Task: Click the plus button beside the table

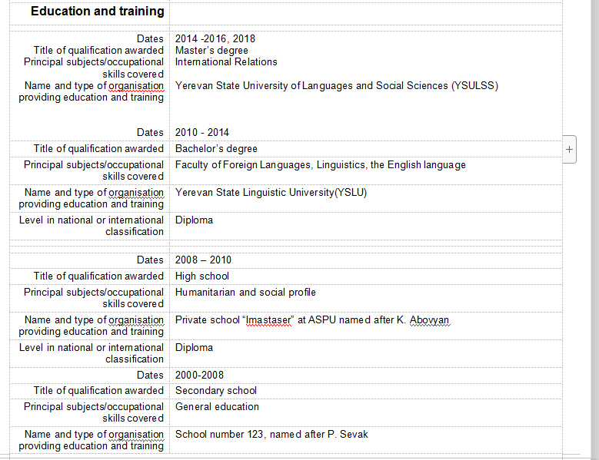Action: click(569, 149)
